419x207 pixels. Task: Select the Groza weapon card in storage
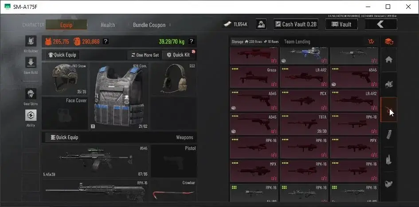coord(254,77)
